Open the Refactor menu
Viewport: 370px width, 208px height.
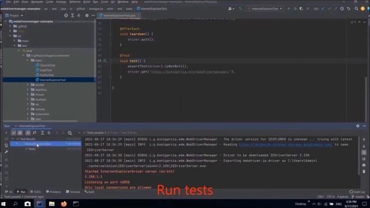[x=75, y=2]
